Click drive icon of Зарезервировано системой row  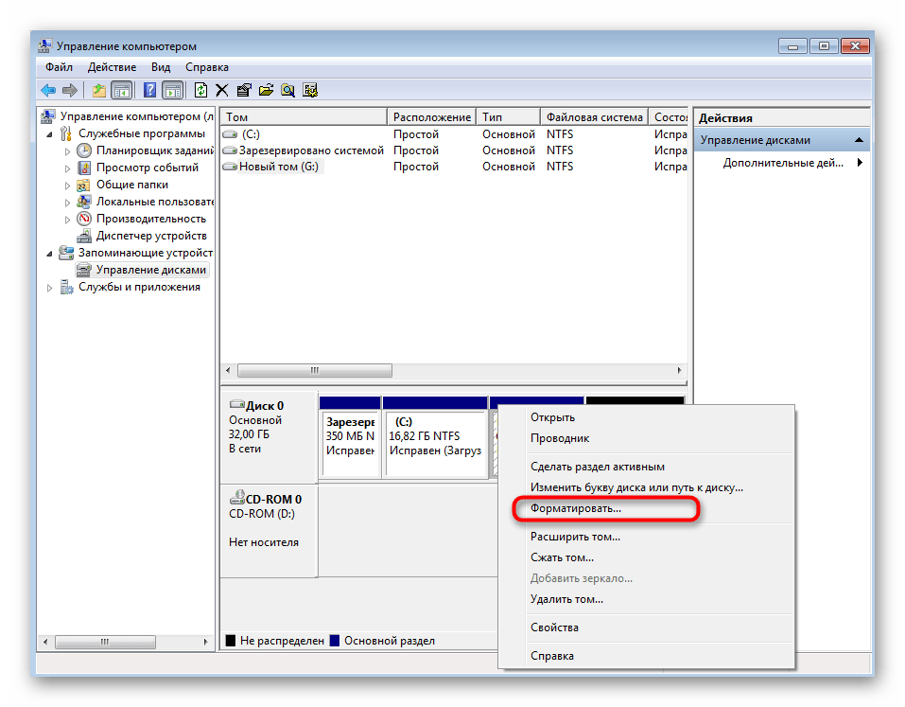click(231, 150)
